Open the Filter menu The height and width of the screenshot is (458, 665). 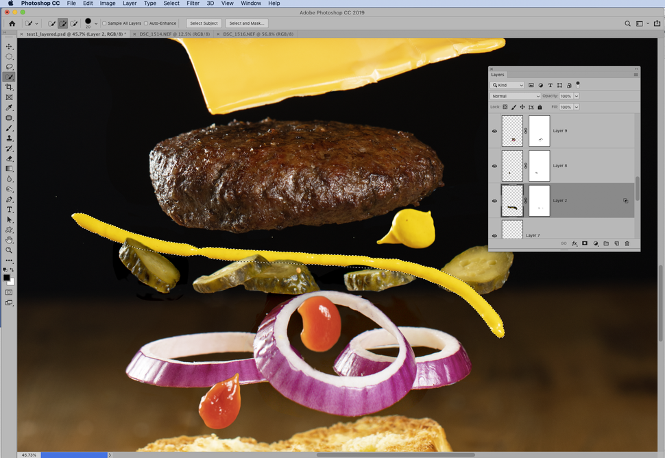coord(193,3)
